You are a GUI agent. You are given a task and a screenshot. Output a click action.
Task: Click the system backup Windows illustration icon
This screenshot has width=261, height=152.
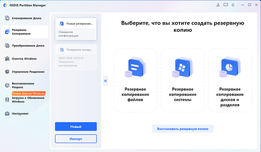[x=182, y=67]
